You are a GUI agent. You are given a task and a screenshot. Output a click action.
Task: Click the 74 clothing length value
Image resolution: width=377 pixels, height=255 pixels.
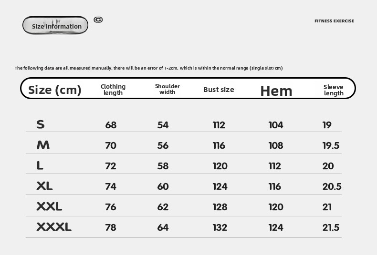click(x=111, y=186)
